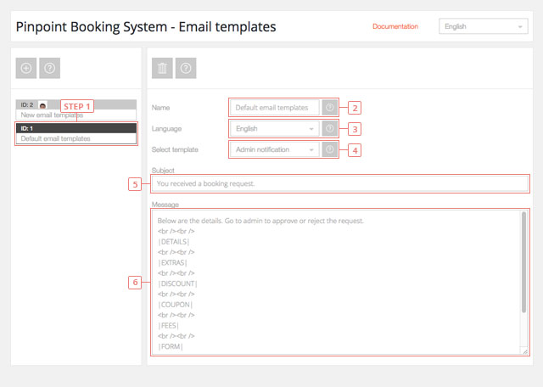Open the Admin notification template dropdown
Screen dimensions: 543x387
[275, 149]
